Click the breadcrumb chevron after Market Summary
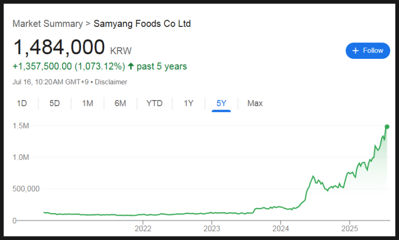This screenshot has width=399, height=240. [88, 24]
